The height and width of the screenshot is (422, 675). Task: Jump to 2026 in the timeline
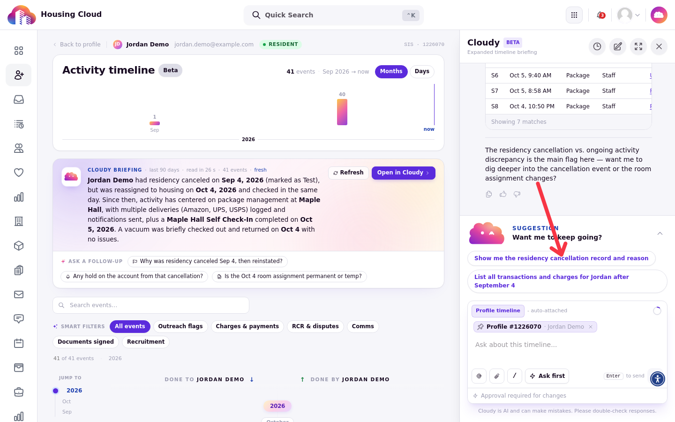tap(74, 391)
